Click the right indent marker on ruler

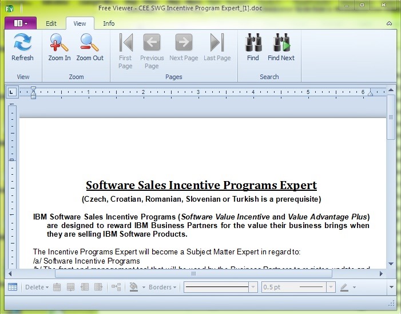tap(370, 93)
